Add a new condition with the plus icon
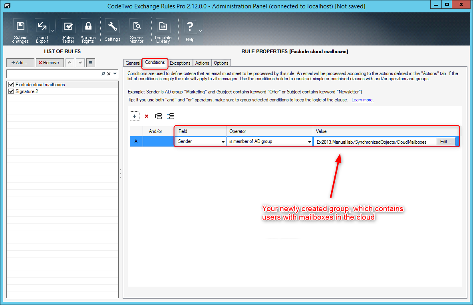The height and width of the screenshot is (305, 473). coord(134,116)
